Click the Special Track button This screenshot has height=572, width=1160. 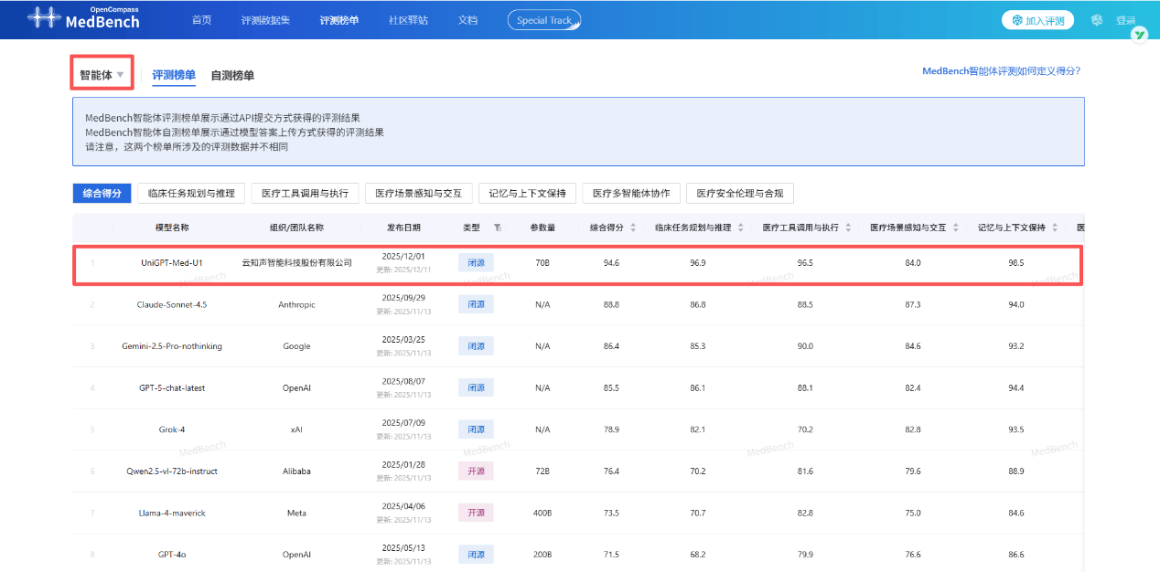544,19
